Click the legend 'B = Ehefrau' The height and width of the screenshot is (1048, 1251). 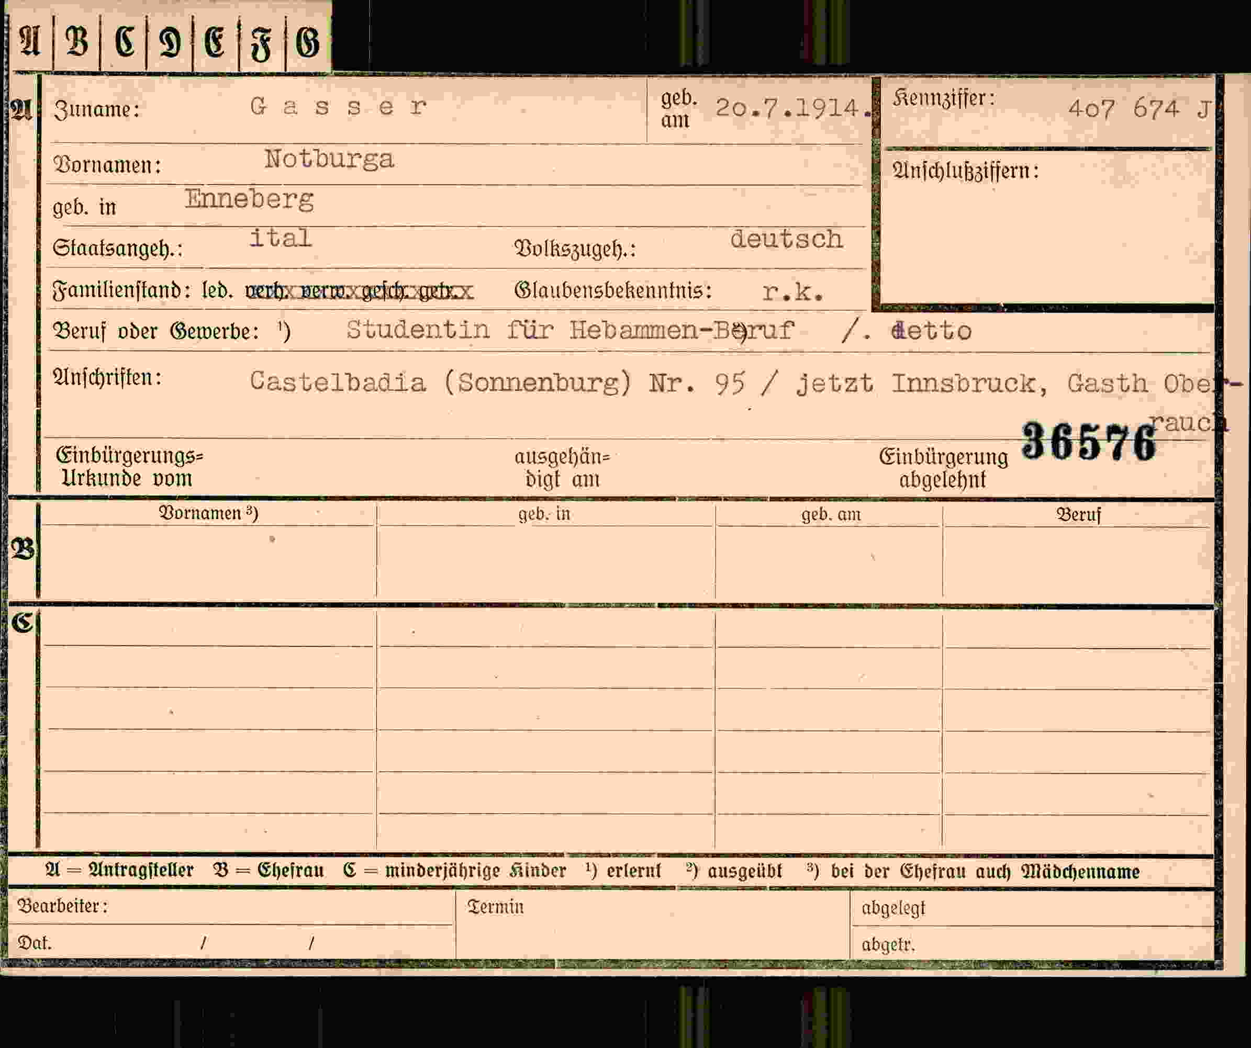269,871
